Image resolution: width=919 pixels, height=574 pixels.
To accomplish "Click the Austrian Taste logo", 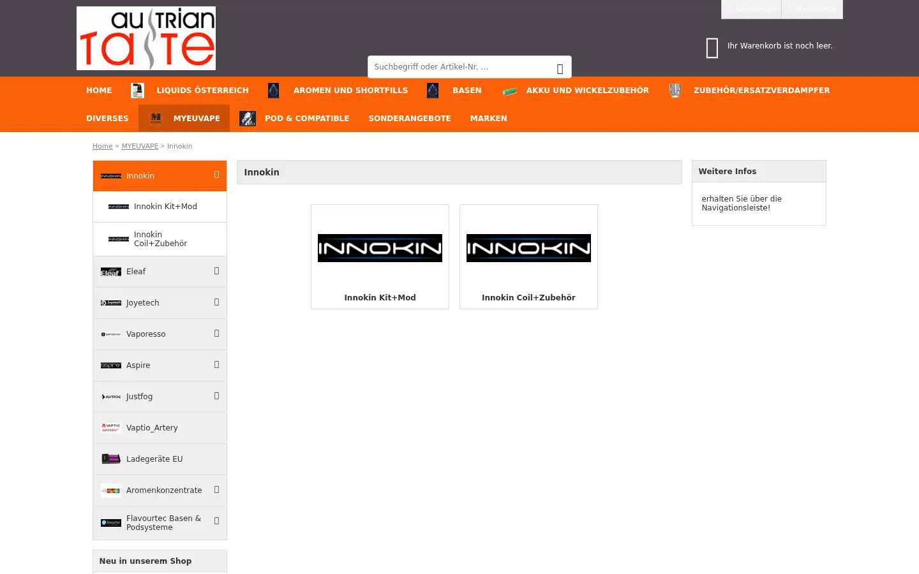I will coord(146,38).
